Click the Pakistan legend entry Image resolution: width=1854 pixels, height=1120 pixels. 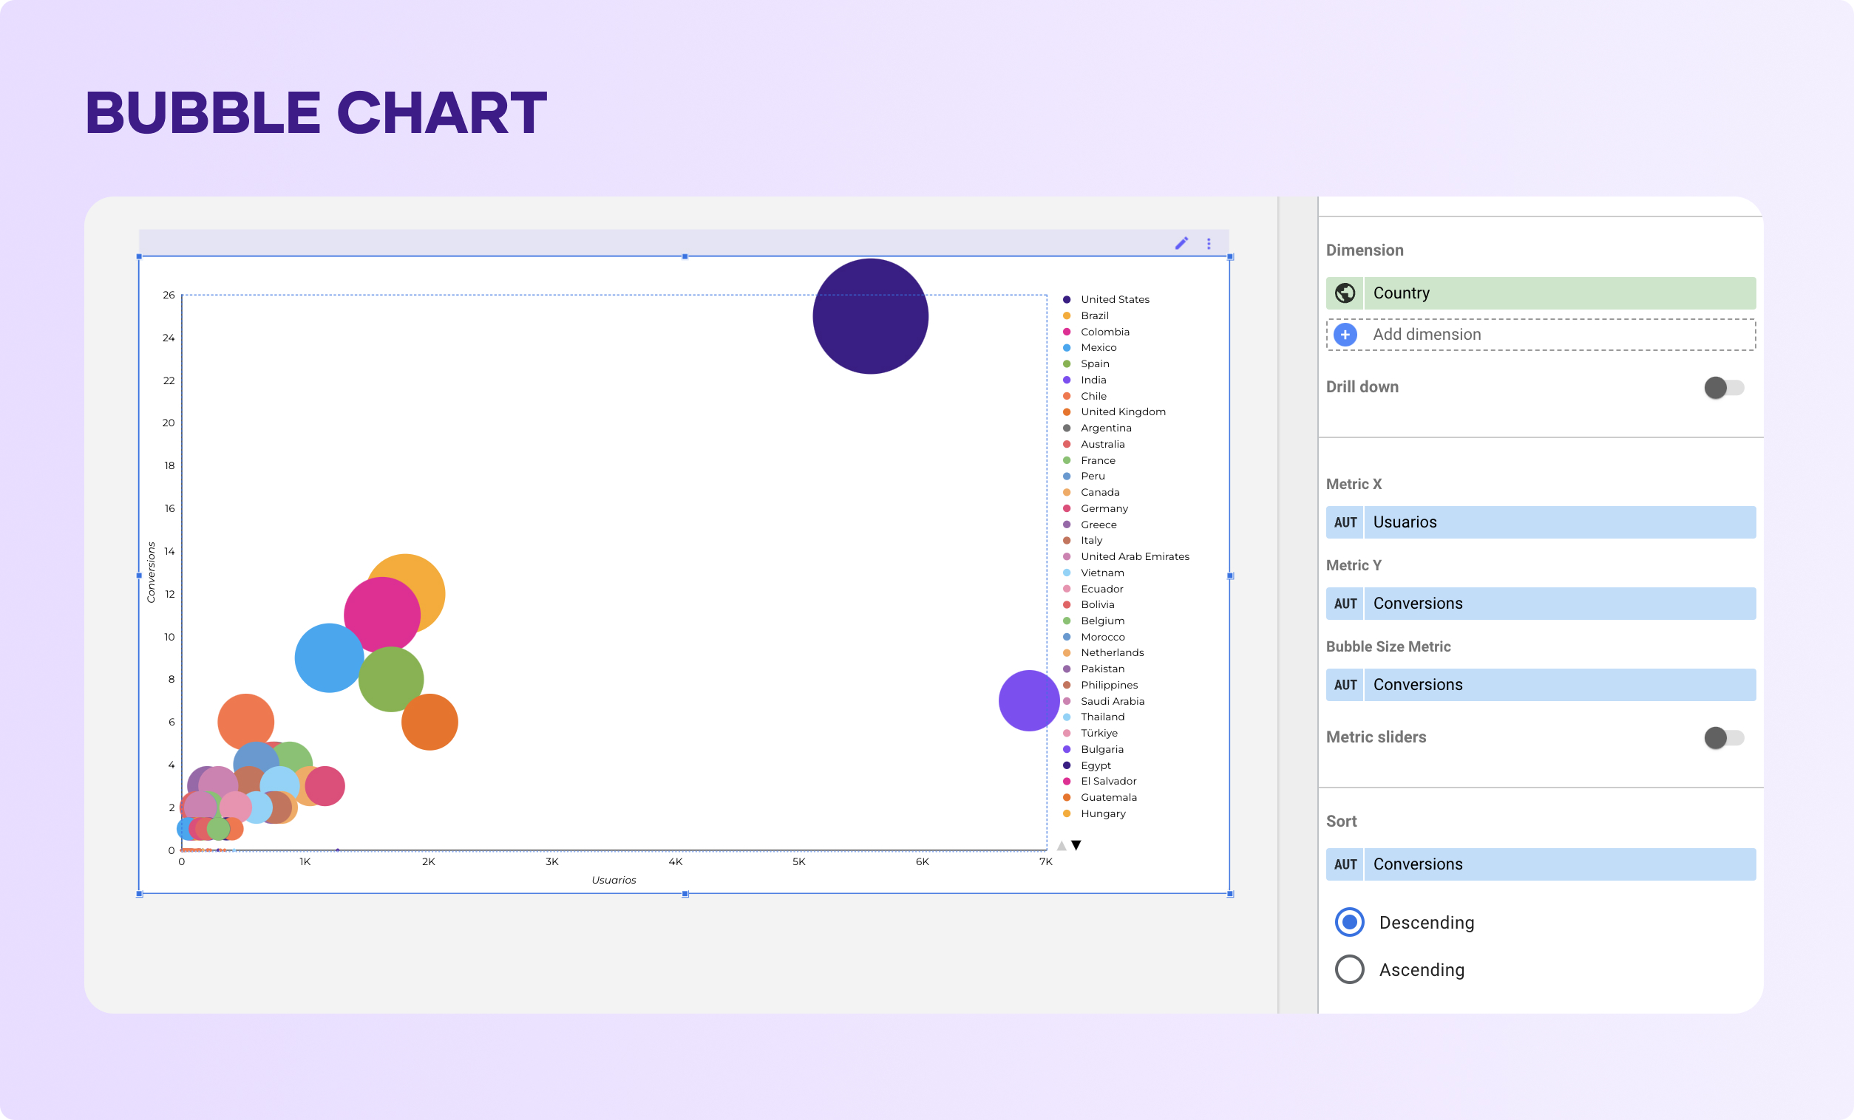(x=1094, y=669)
